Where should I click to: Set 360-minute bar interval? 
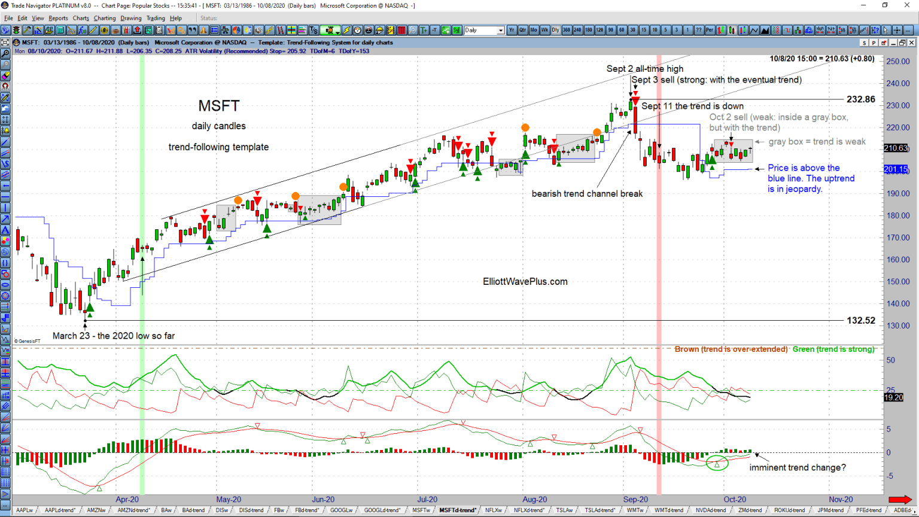pos(566,30)
